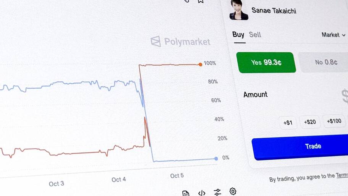The width and height of the screenshot is (348, 196).
Task: Open chart settings gear icon
Action: point(233,191)
